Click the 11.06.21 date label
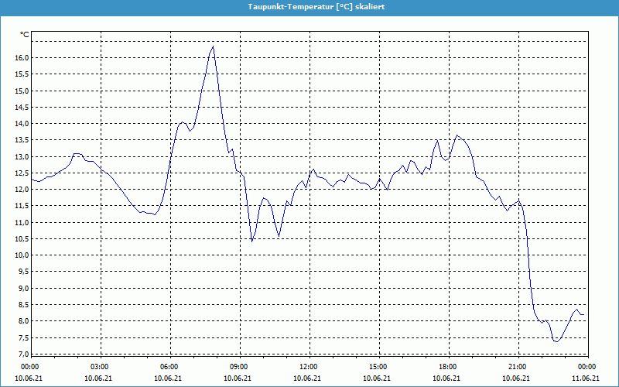The width and height of the screenshot is (619, 387). click(586, 378)
